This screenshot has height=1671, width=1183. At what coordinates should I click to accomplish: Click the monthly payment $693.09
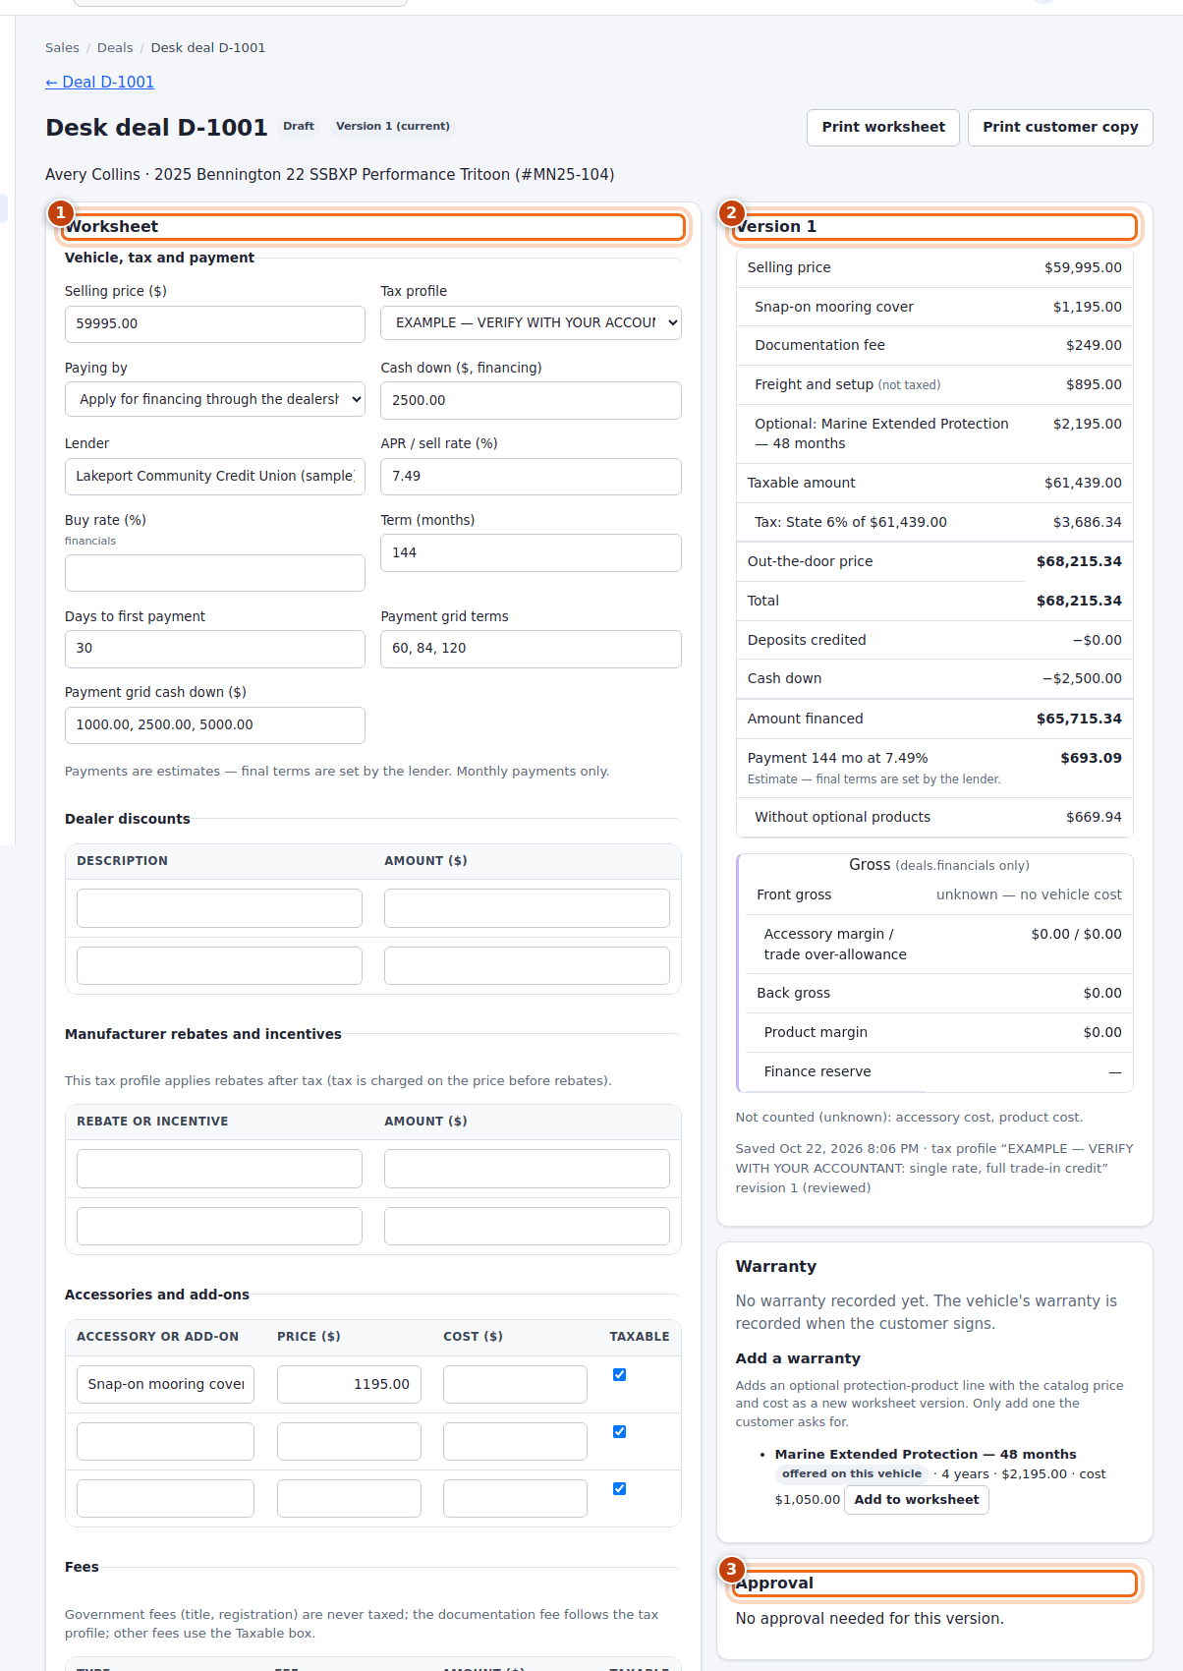point(1091,759)
